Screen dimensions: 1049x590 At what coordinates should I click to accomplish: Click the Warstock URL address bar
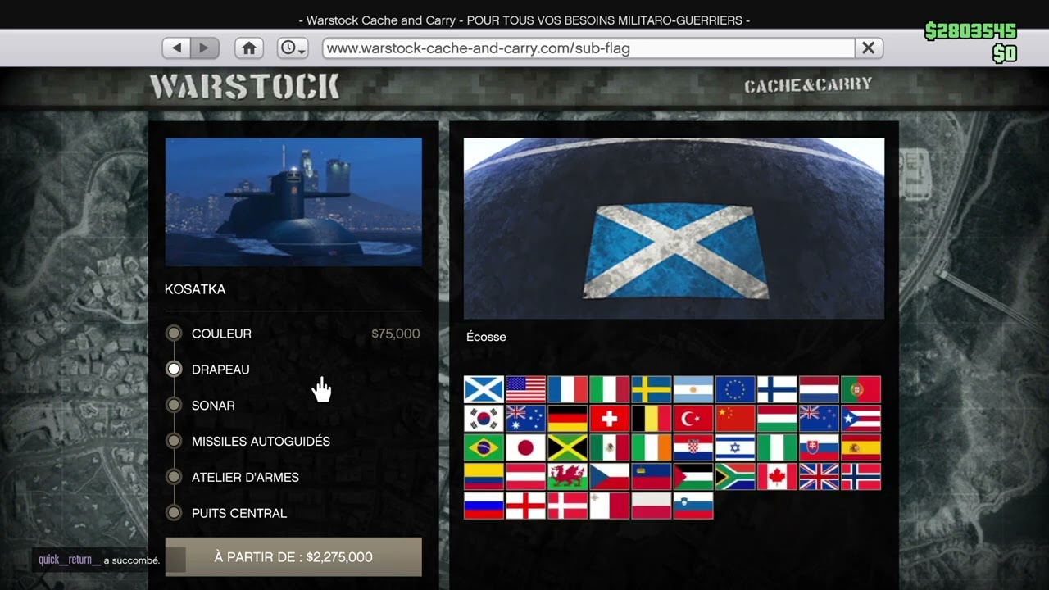click(x=588, y=48)
